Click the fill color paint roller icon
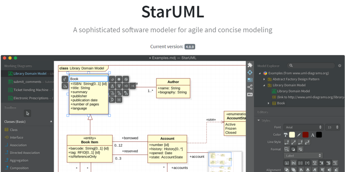The image size is (345, 172). (x=286, y=135)
